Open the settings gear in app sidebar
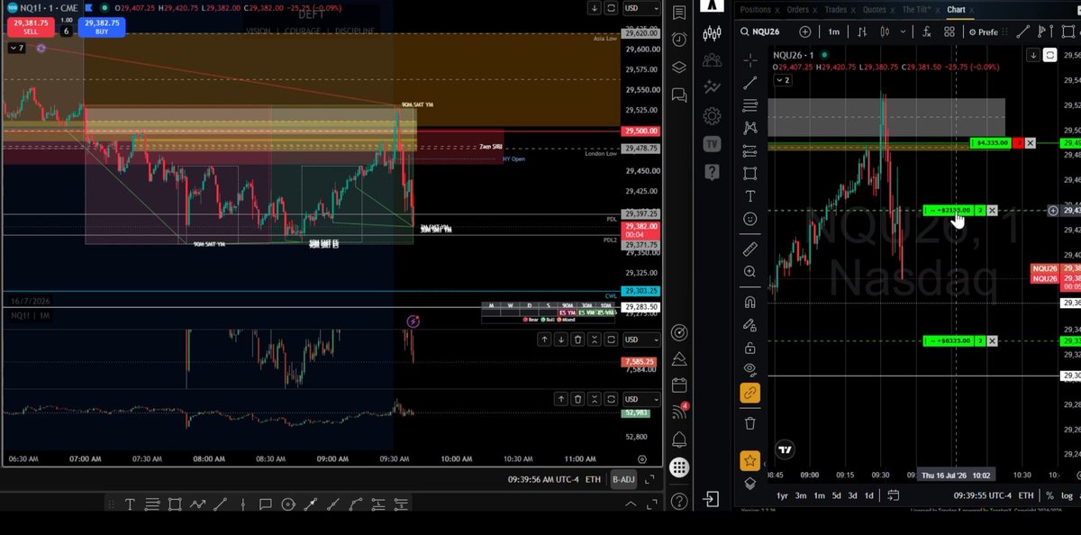Image resolution: width=1081 pixels, height=535 pixels. click(712, 115)
